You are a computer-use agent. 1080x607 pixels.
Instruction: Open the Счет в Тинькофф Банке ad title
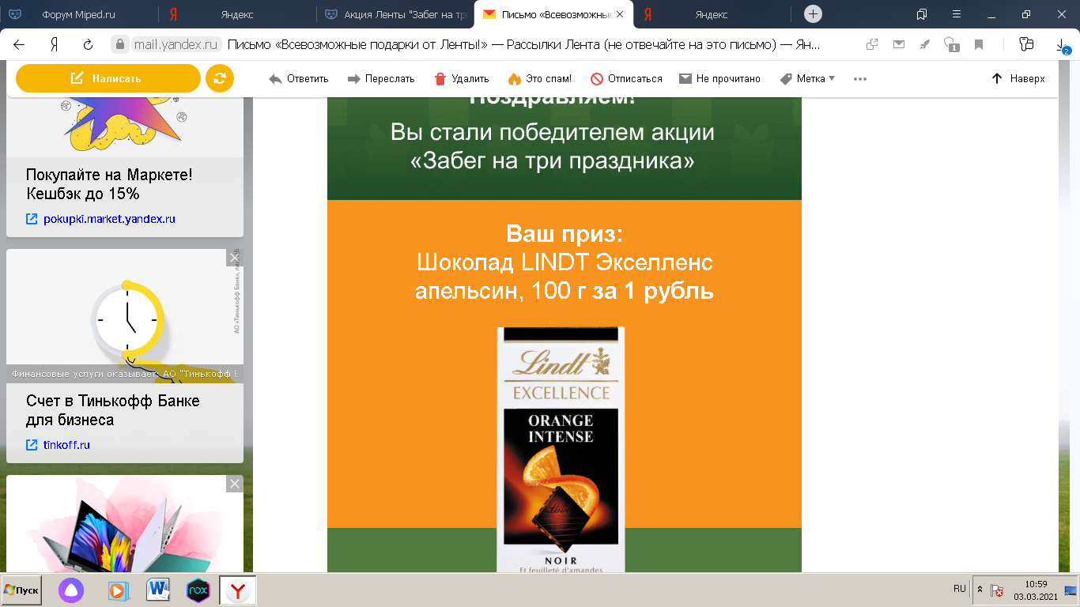pyautogui.click(x=113, y=410)
